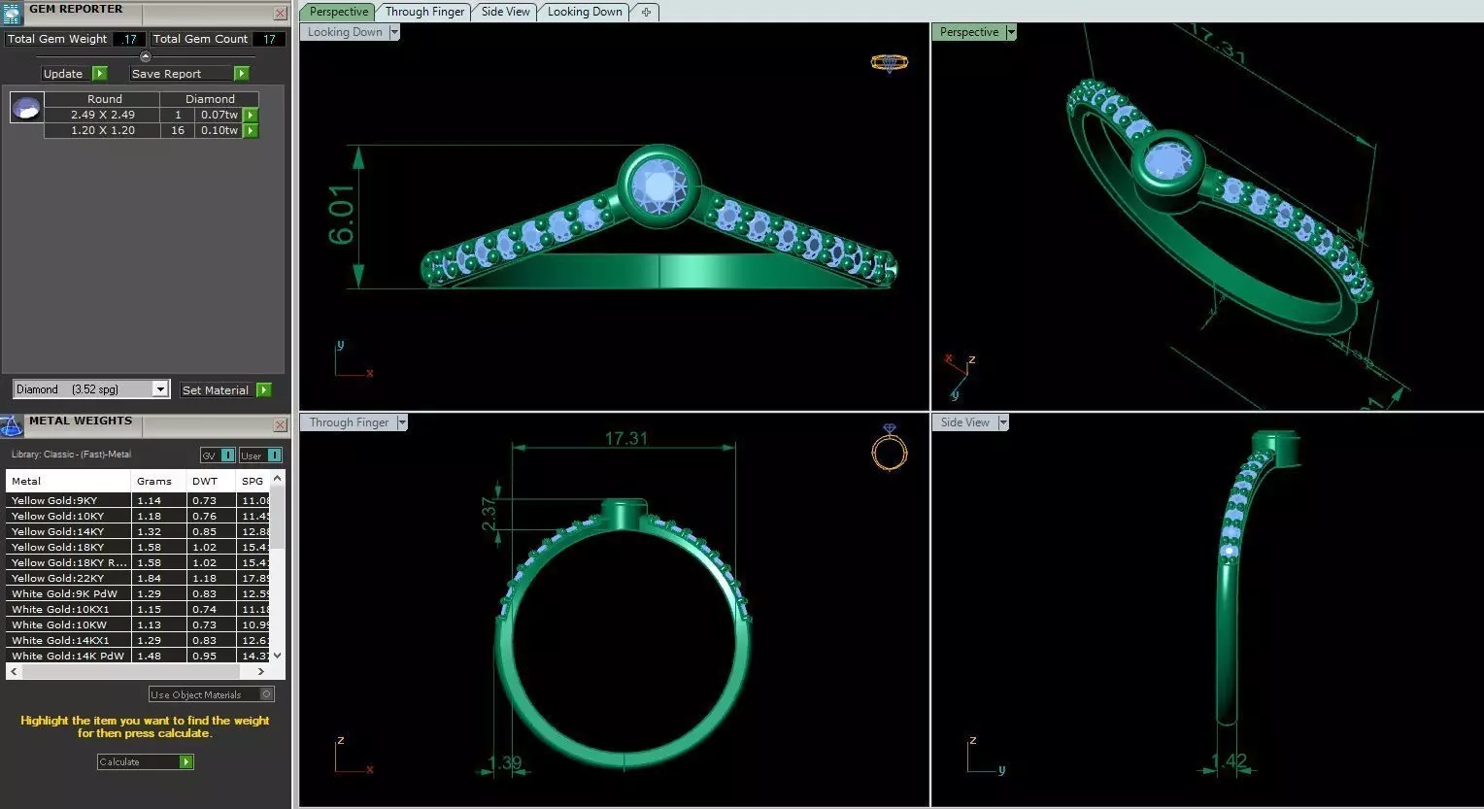Open the Through Finger viewport dropdown

402,422
